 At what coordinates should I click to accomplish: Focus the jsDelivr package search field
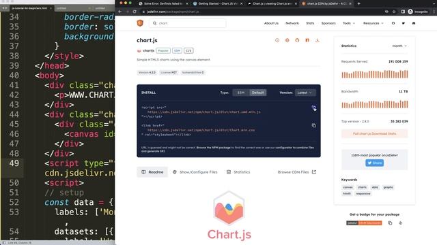[188, 23]
